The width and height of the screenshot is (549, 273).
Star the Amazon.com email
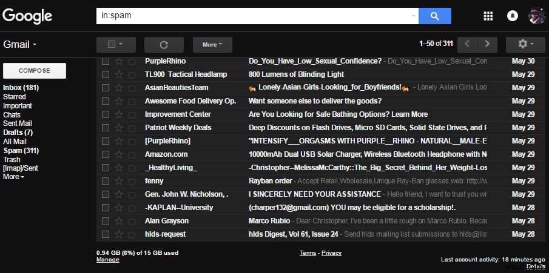click(x=119, y=154)
